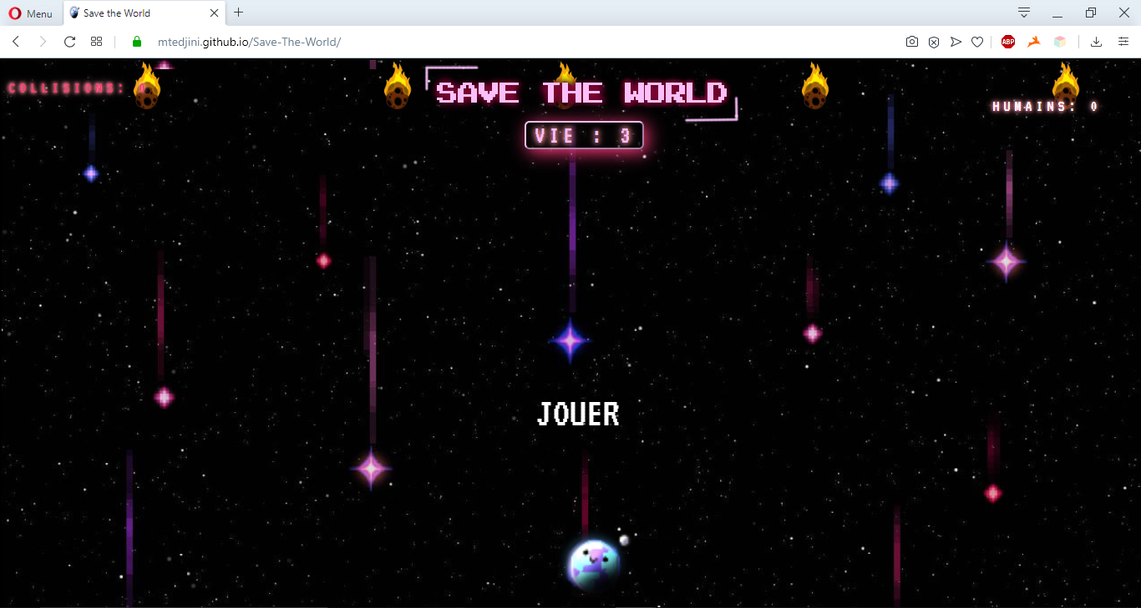Open the downloads panel

[1097, 42]
